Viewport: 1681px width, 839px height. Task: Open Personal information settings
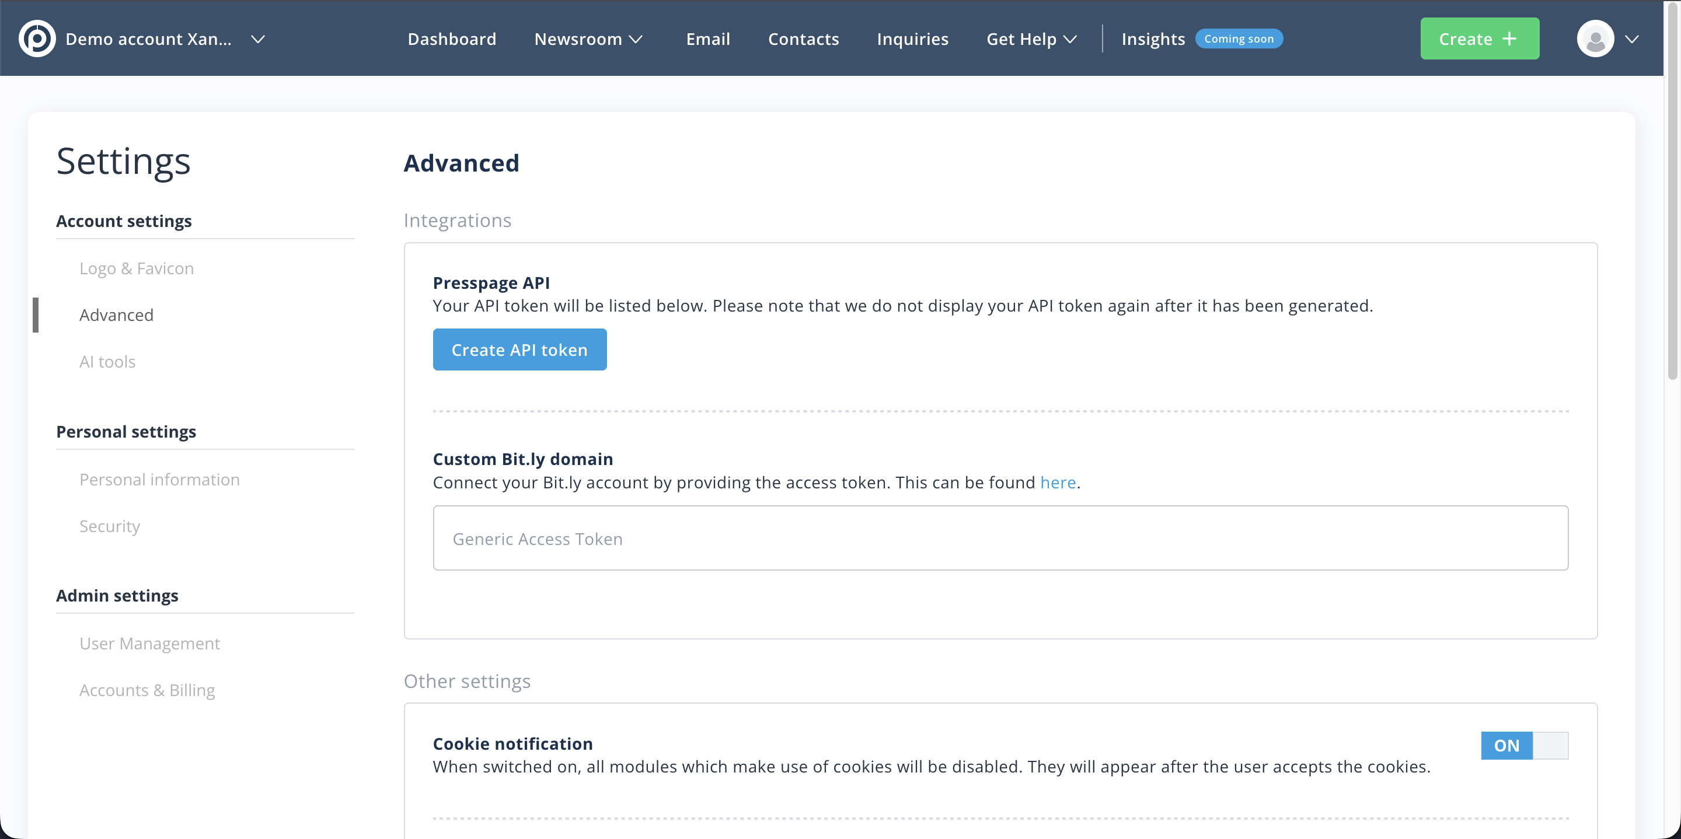click(159, 480)
